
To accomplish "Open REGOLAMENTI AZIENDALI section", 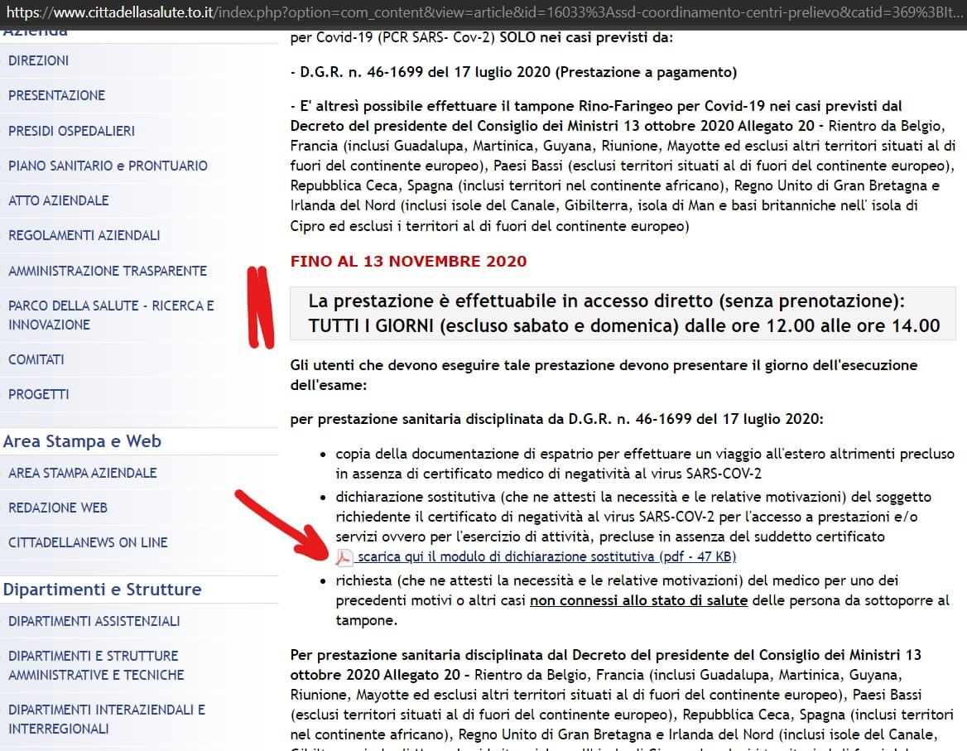I will pos(84,235).
